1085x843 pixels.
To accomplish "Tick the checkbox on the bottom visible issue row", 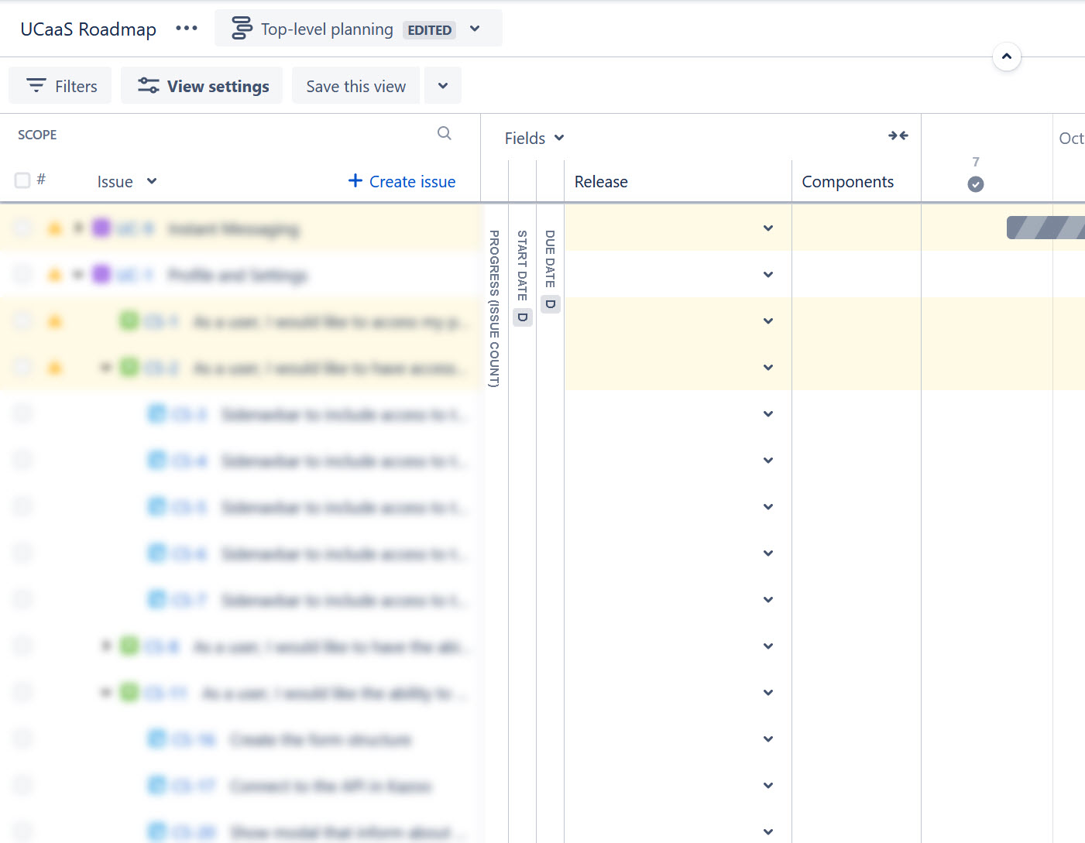I will pyautogui.click(x=22, y=832).
